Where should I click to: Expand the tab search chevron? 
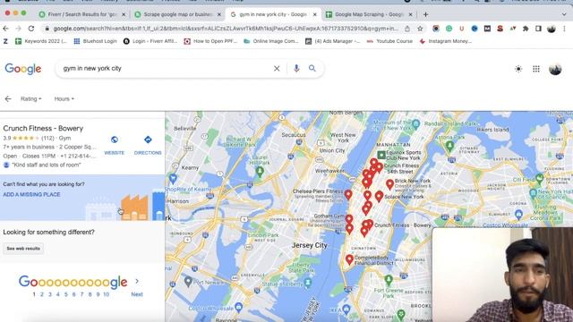click(x=564, y=14)
